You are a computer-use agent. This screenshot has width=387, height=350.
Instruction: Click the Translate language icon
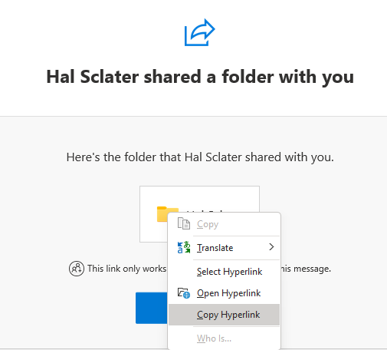(184, 247)
